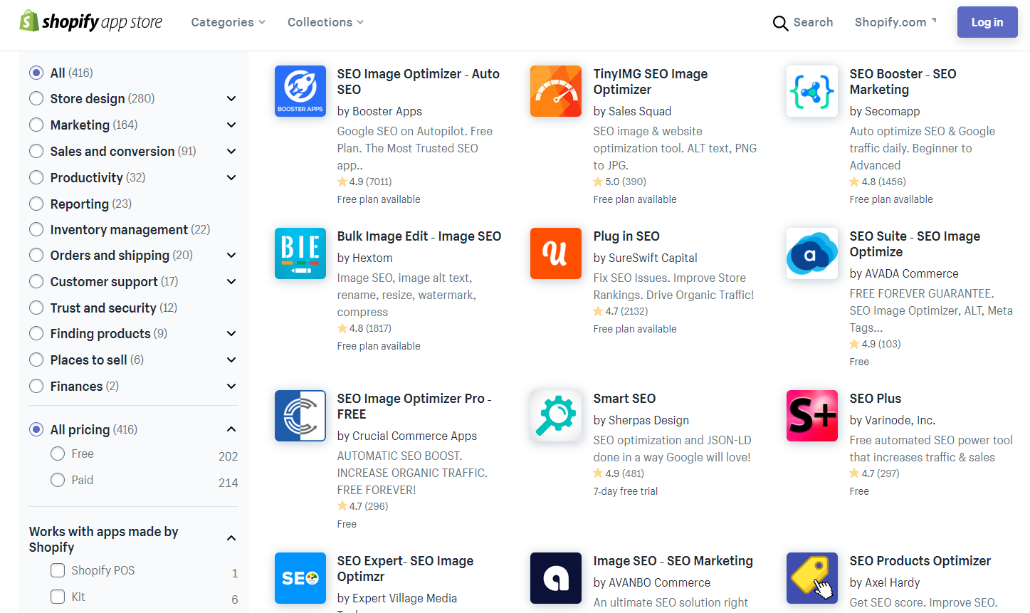
Task: Open SEO Suite - SEO Image Optimize title
Action: point(915,243)
